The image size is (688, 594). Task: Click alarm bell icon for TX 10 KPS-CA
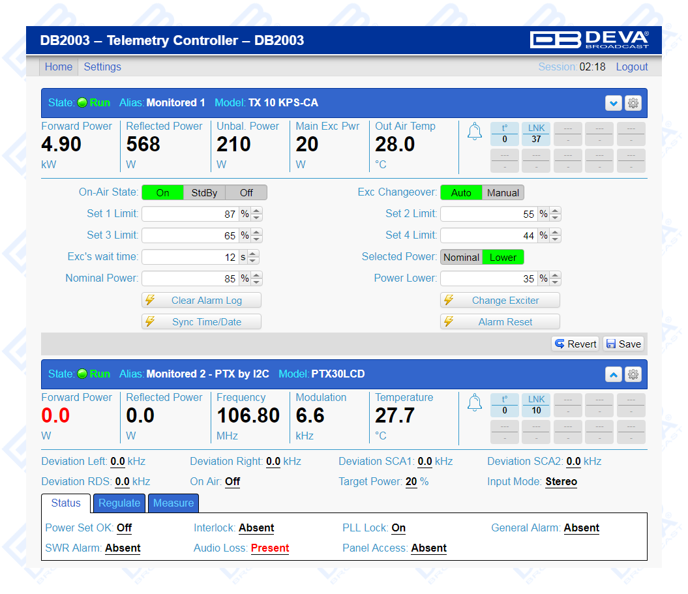[475, 132]
